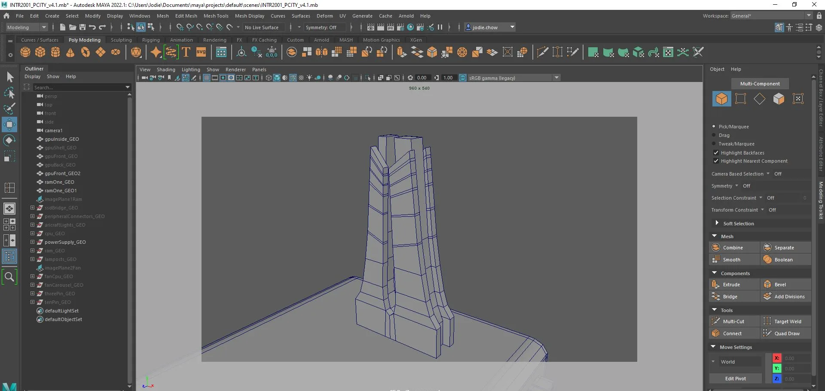Switch to the Rigging shelf tab
The width and height of the screenshot is (825, 391).
point(151,40)
